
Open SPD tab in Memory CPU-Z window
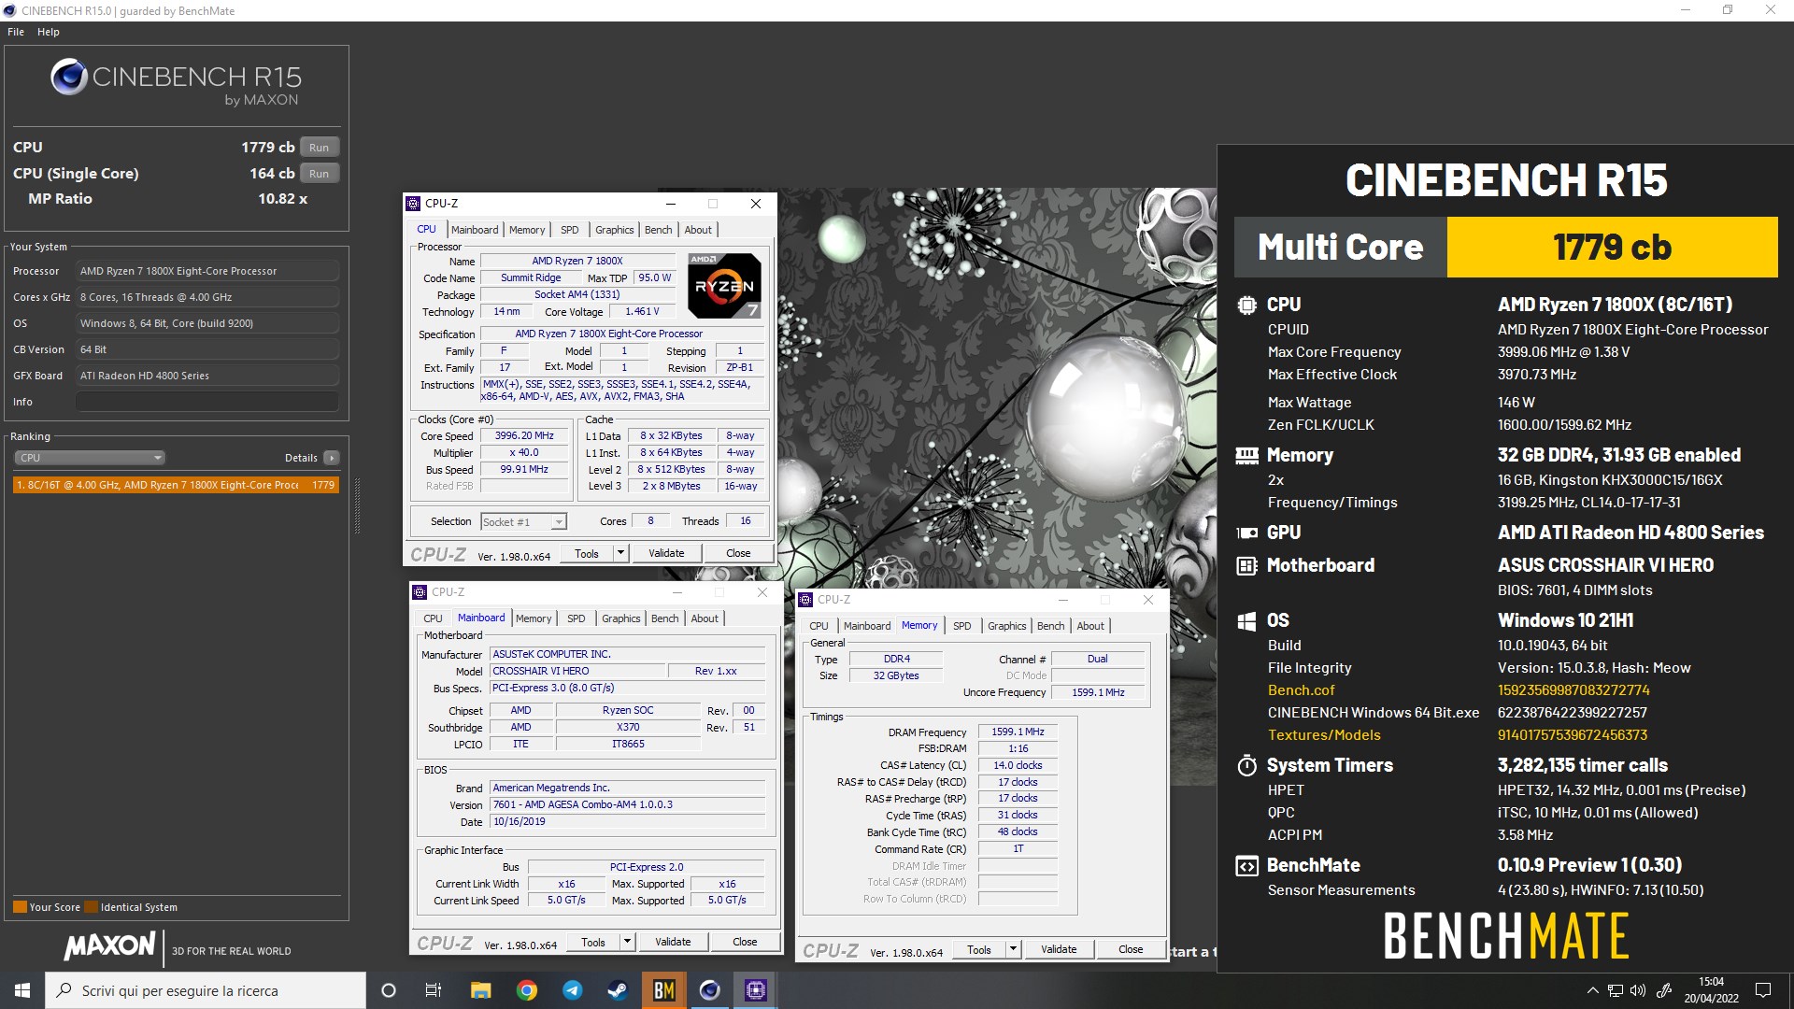pos(962,626)
